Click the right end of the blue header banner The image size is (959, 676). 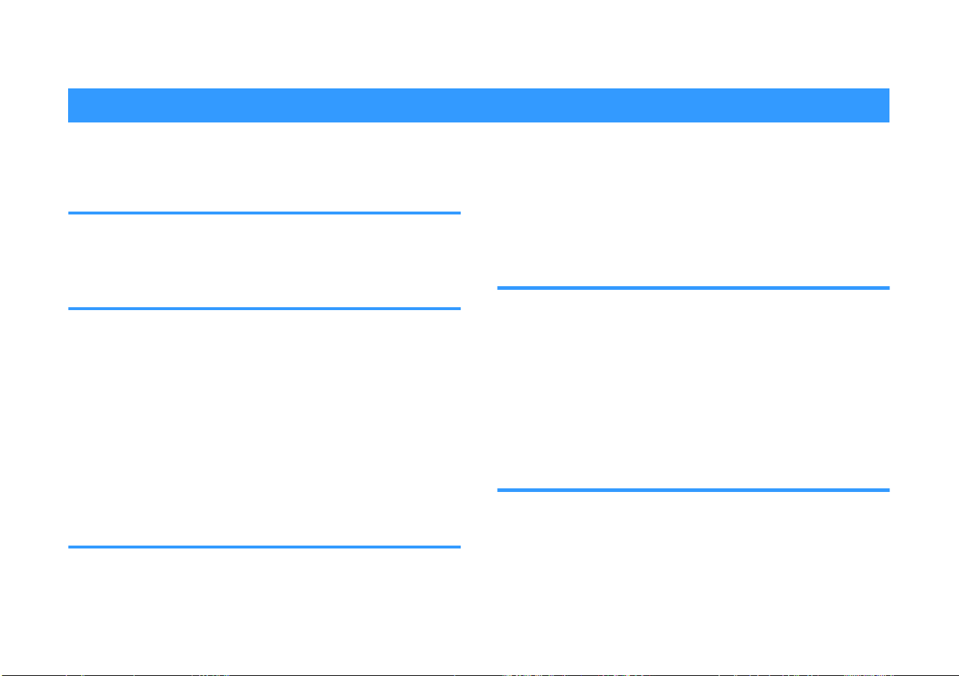[882, 105]
